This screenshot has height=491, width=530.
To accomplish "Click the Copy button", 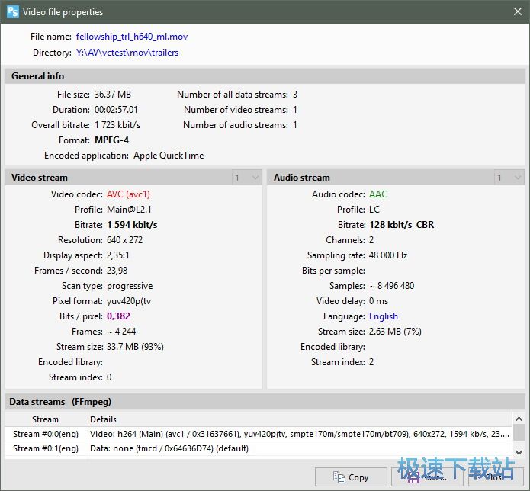I will [351, 477].
